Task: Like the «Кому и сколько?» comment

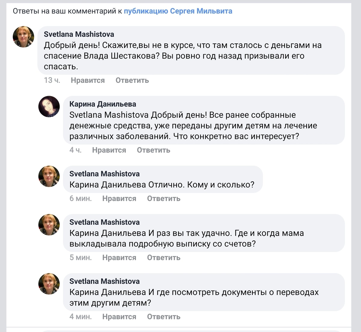Action: coord(119,199)
